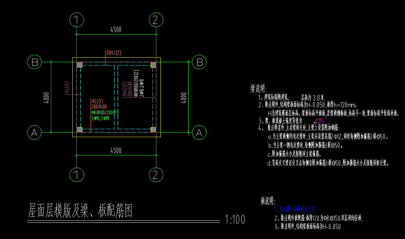Click the vertical white 2Φ16;2Φ18 text
The image size is (405, 239).
point(141,88)
